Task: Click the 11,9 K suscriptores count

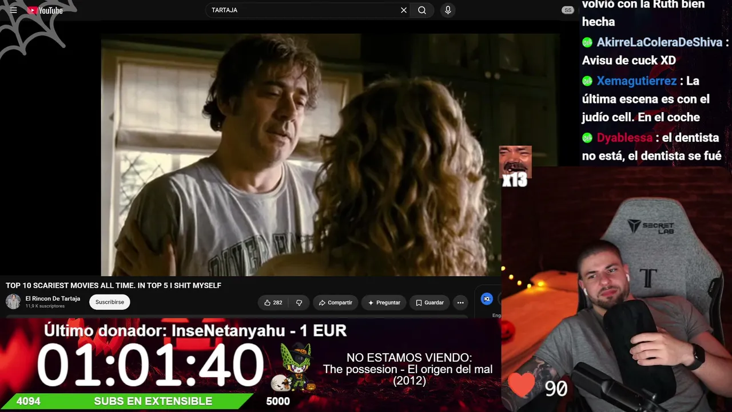Action: click(45, 306)
